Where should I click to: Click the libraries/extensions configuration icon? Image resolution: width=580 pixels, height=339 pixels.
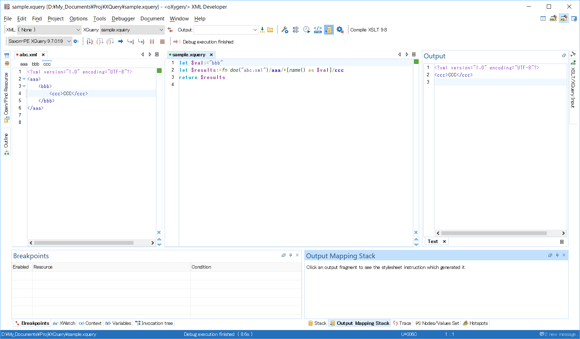tap(296, 30)
